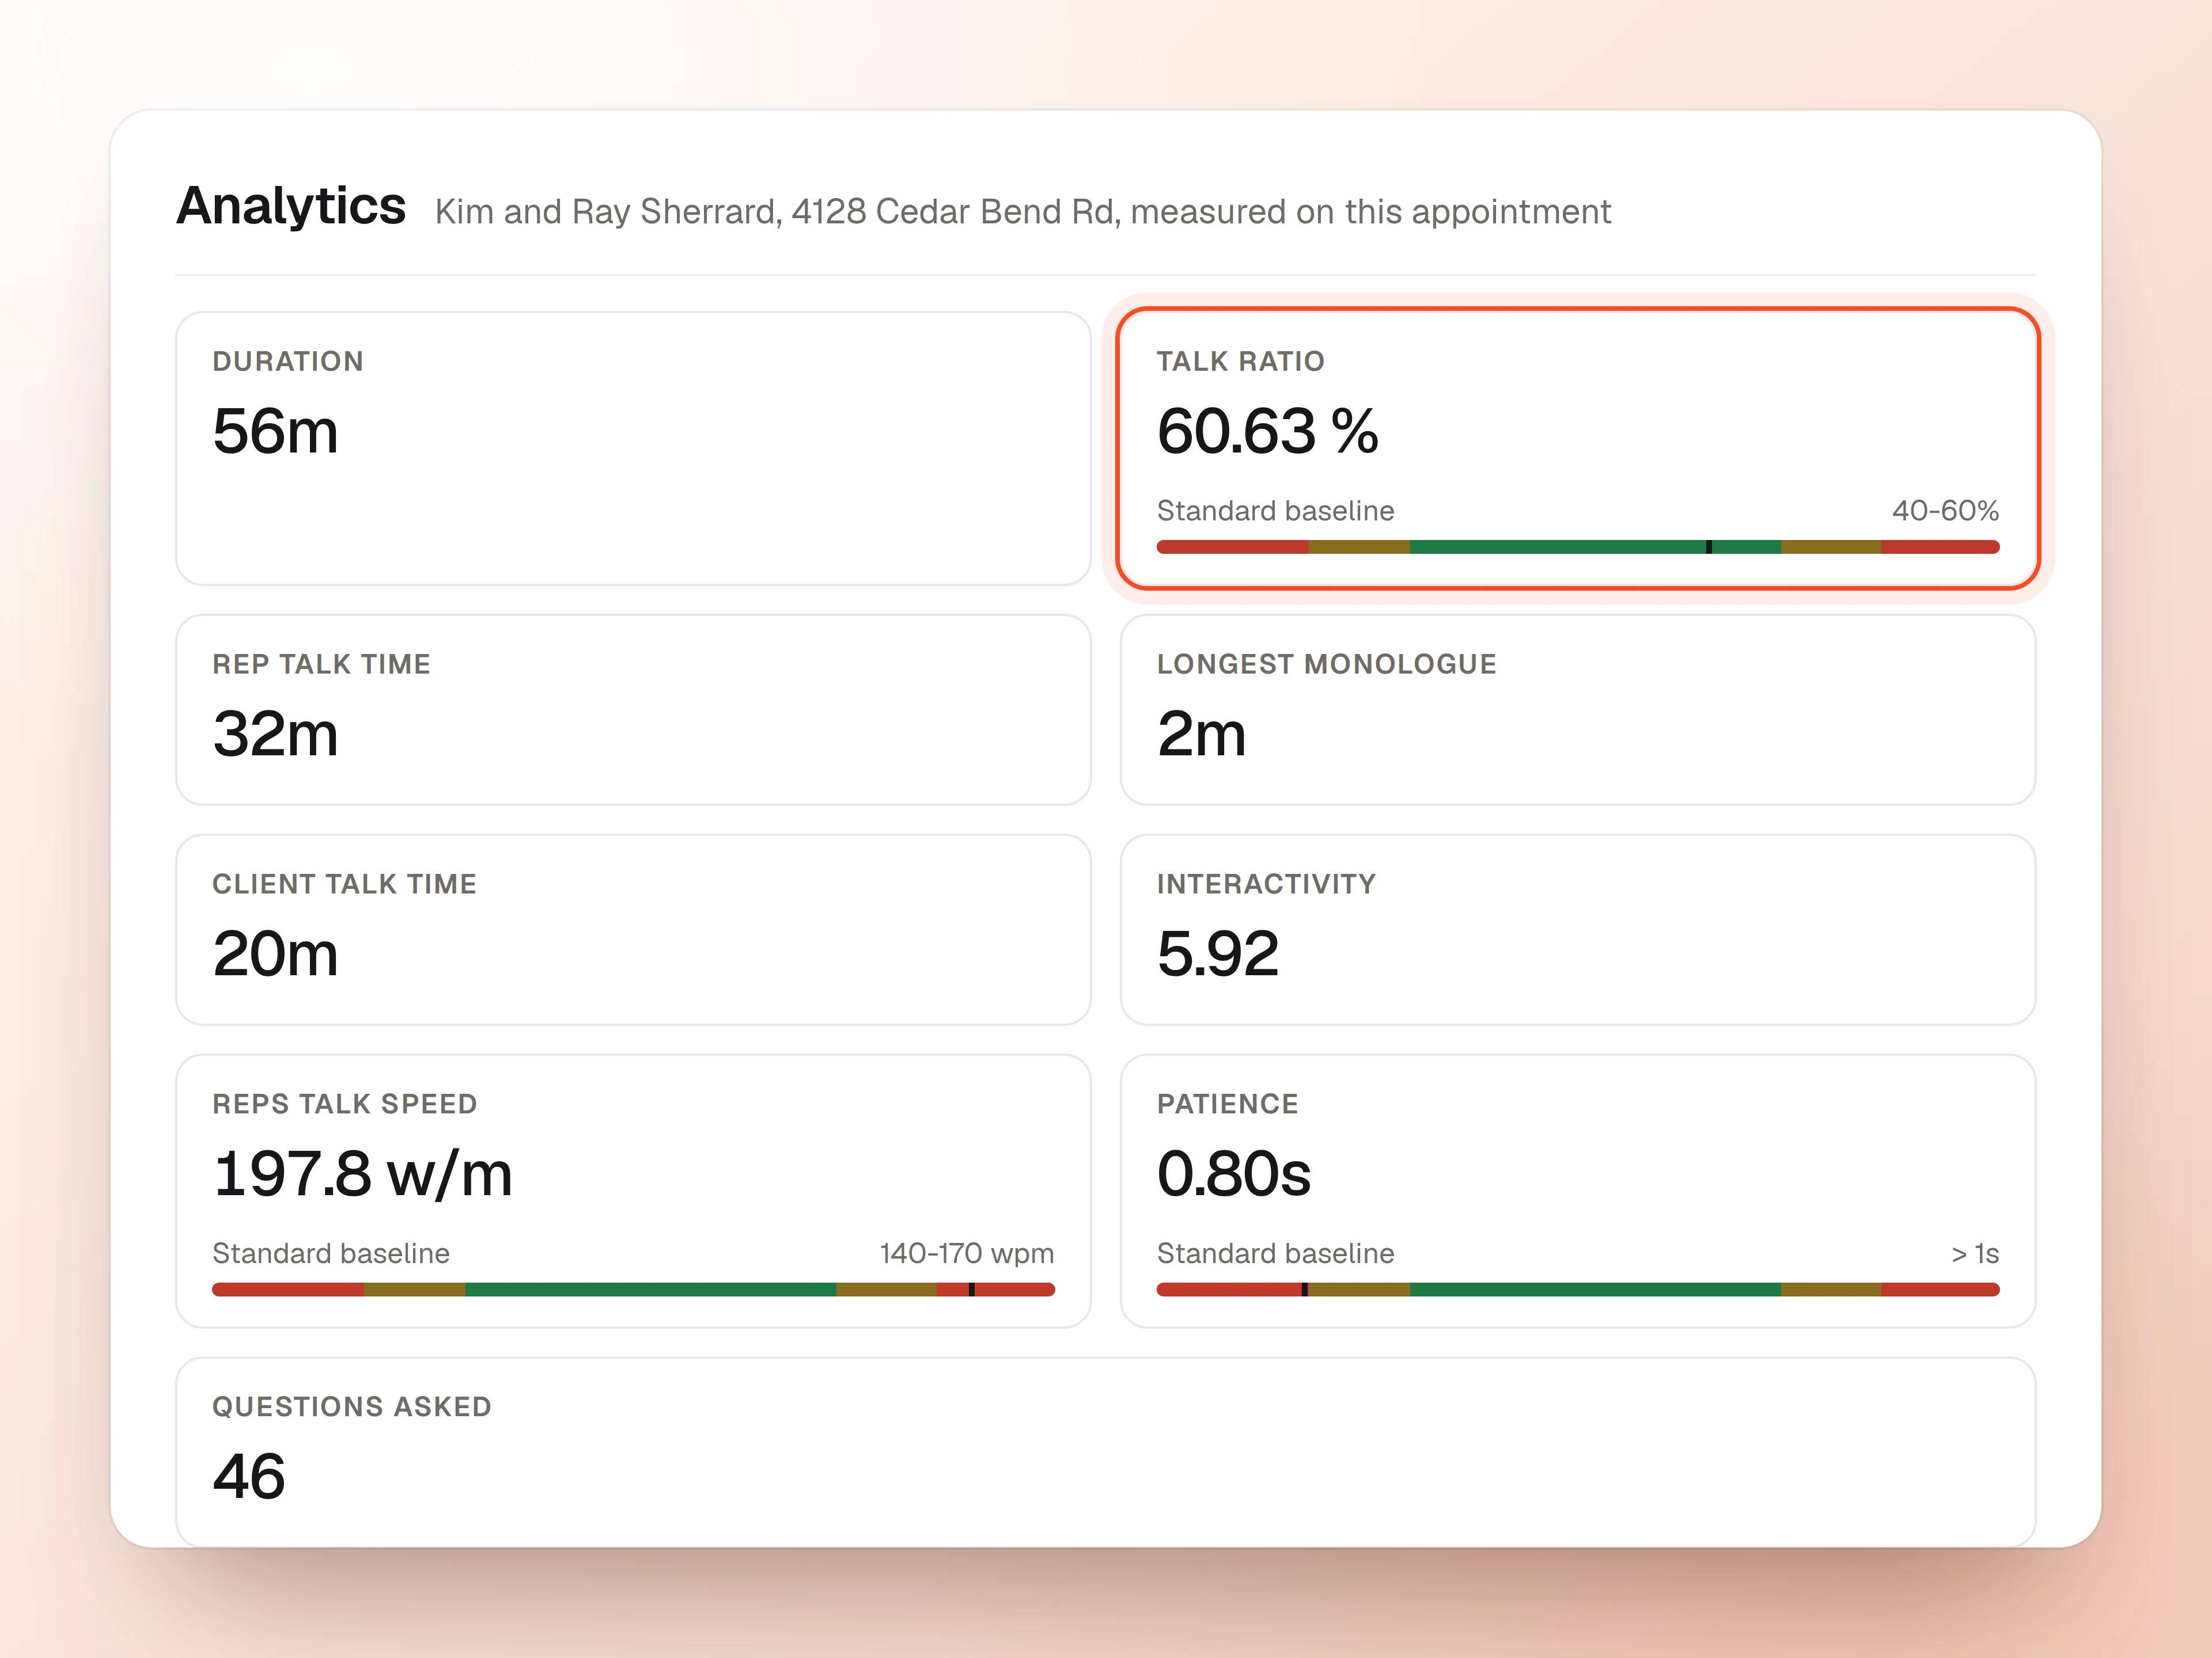Click the 197.8 w/m talk speed value

362,1174
